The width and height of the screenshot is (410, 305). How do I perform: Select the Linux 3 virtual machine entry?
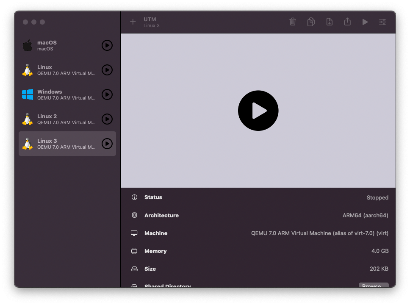click(x=67, y=144)
